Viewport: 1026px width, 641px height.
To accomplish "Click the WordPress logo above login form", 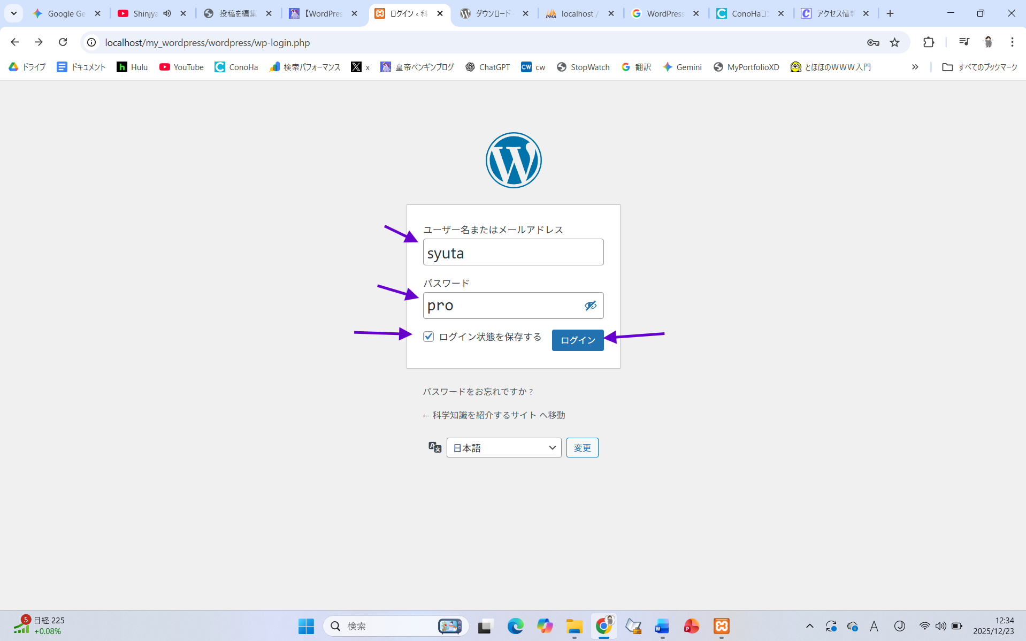I will coord(513,160).
